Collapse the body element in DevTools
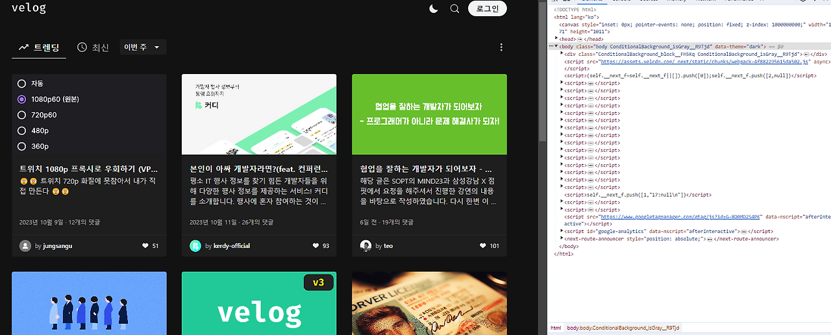Viewport: 831px width, 335px height. (556, 47)
